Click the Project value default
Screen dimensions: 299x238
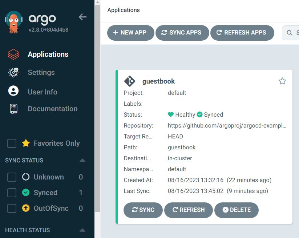pyautogui.click(x=177, y=93)
